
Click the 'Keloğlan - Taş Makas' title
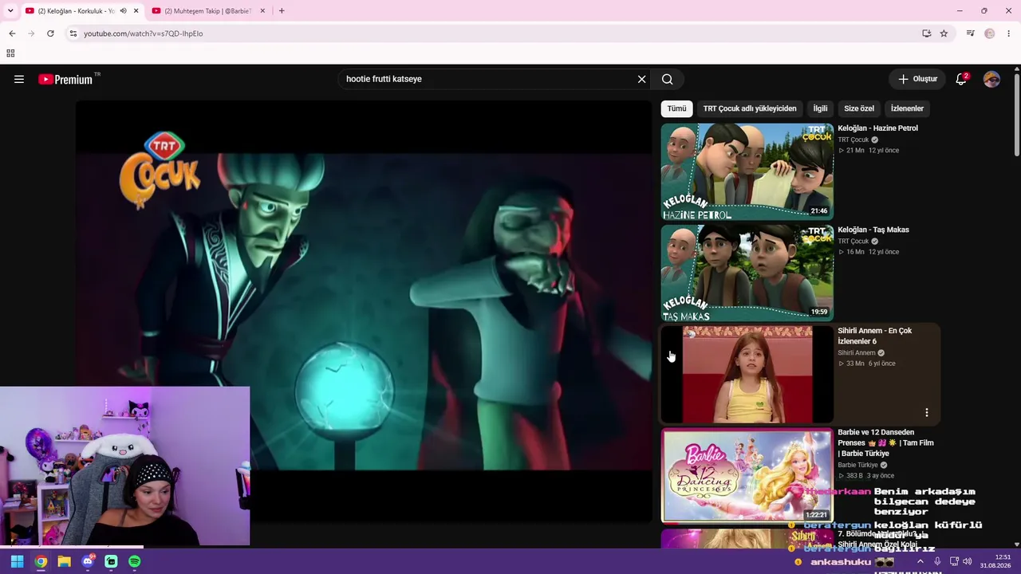pyautogui.click(x=873, y=230)
